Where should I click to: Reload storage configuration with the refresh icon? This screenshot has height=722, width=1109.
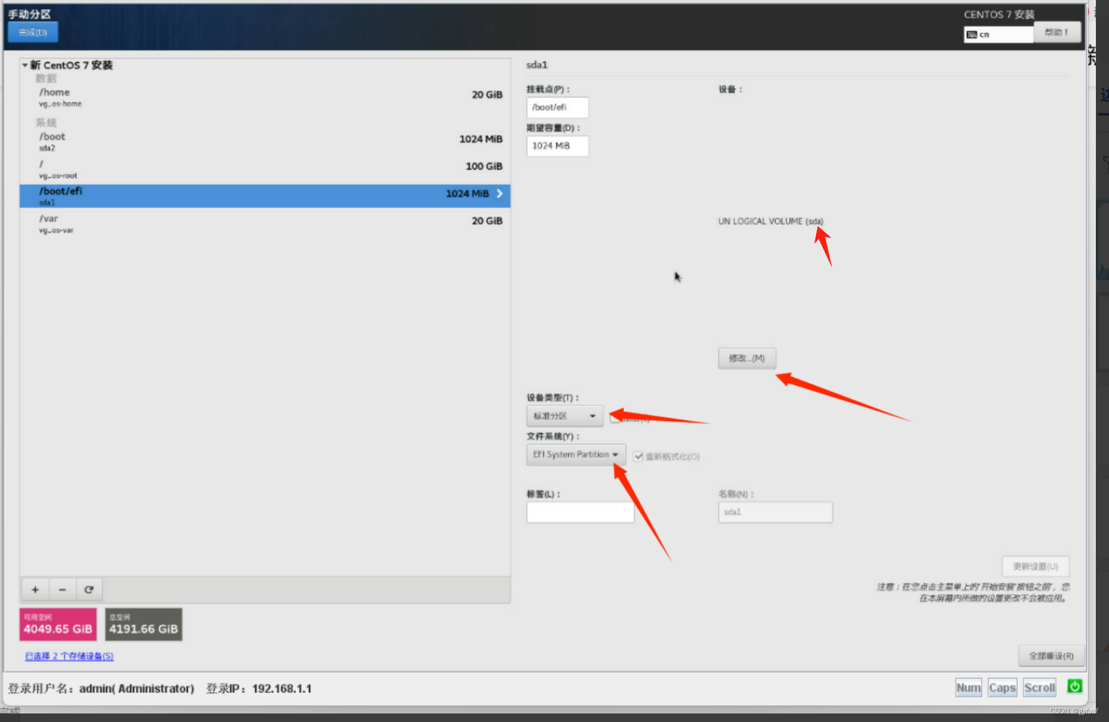[89, 589]
